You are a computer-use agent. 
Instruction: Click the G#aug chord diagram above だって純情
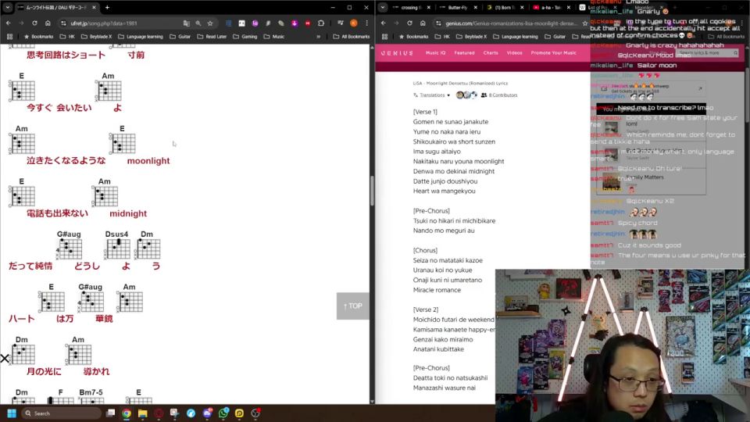click(70, 249)
